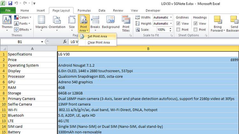Toggle Gridlines View checkbox
This screenshot has height=134, width=239.
tap(178, 23)
